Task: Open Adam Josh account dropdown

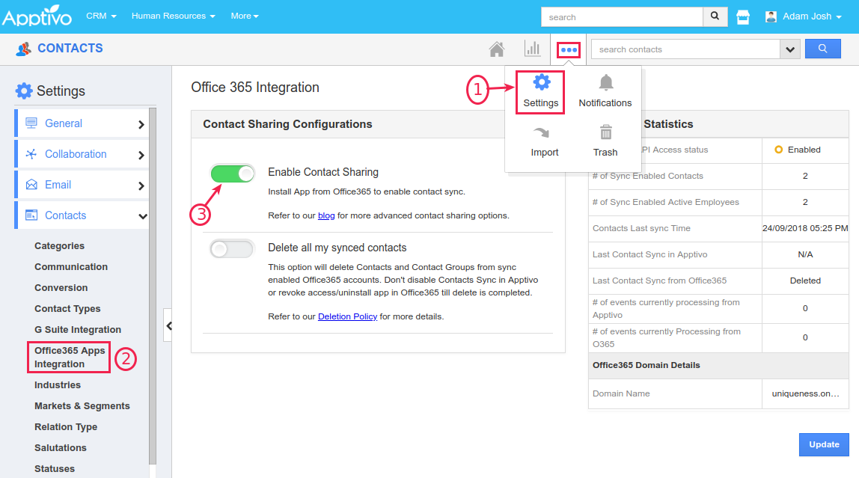Action: click(x=812, y=16)
